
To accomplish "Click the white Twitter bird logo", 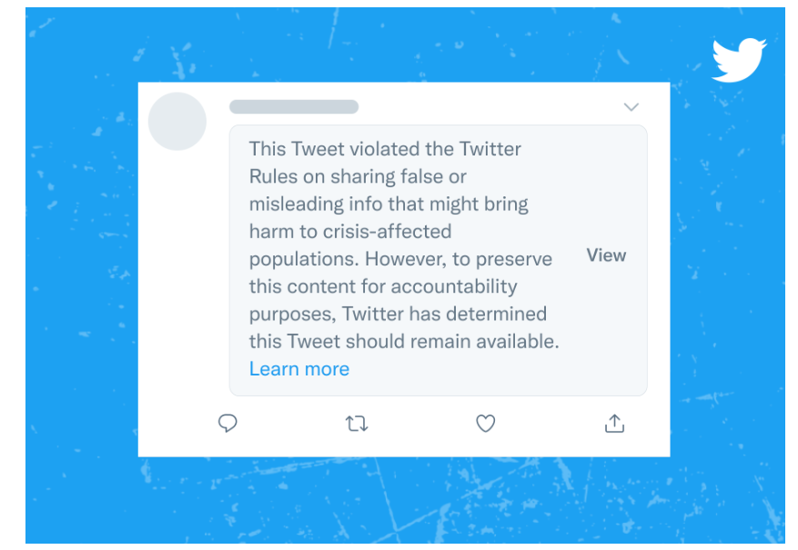I will 739,59.
